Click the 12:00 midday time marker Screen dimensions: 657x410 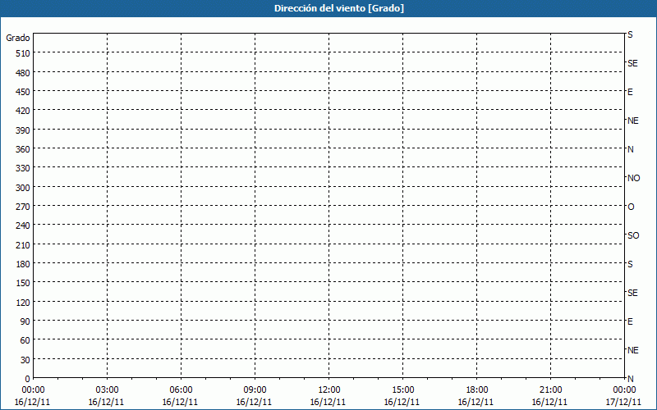click(x=329, y=389)
